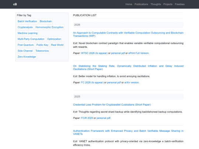Screen dimensions: 199x149
Task: Filter by Batch Verification tag
Action: point(27,21)
